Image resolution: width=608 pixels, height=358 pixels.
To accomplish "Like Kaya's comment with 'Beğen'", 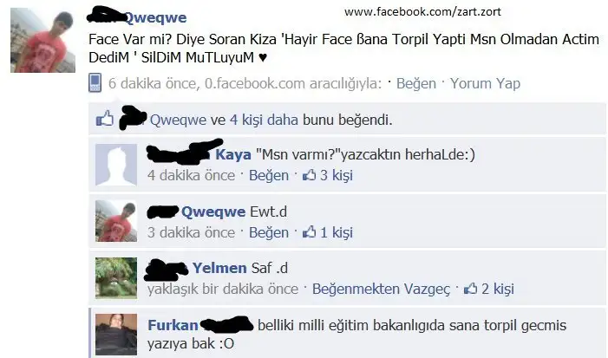I will click(269, 175).
